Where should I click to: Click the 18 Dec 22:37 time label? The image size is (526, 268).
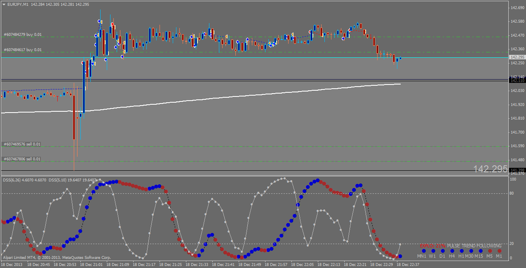407,264
